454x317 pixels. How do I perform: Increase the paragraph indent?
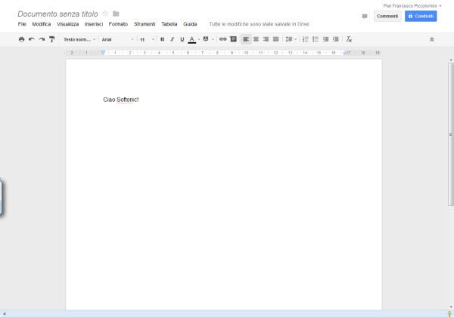(336, 39)
